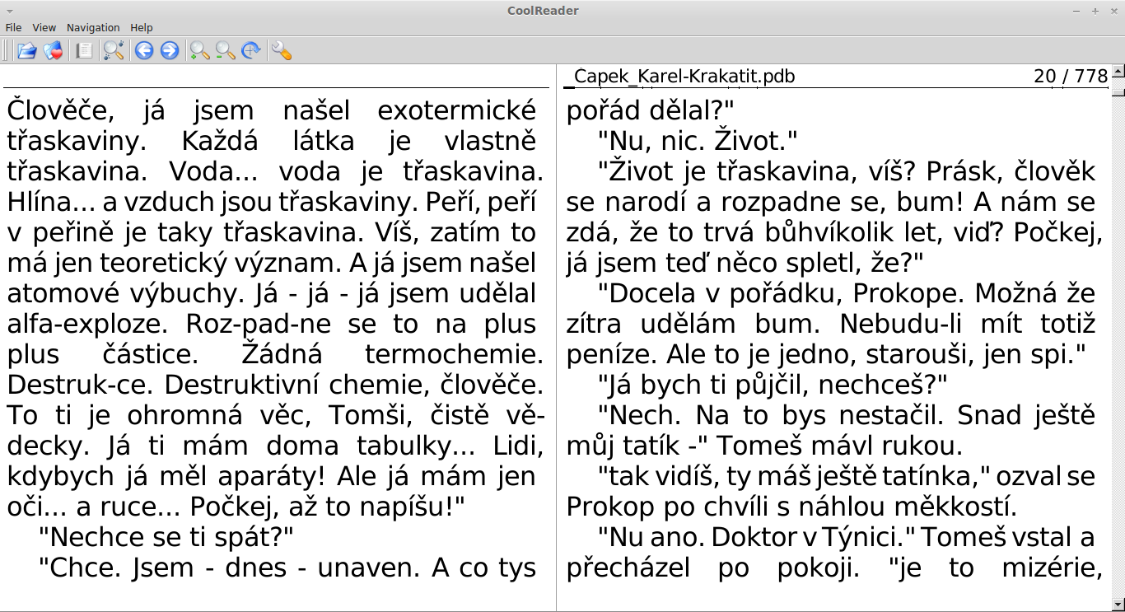Go back with the left arrow icon
Screen dimensions: 1125x612
click(144, 51)
